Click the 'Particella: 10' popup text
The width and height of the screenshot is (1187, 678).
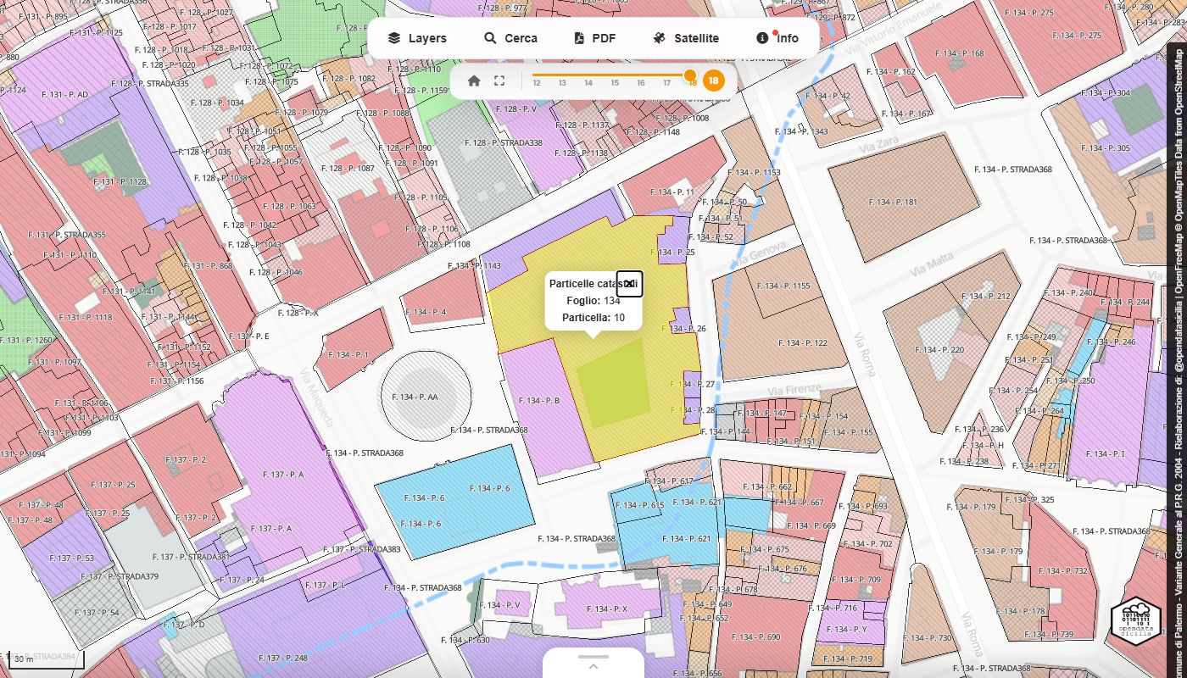(593, 318)
